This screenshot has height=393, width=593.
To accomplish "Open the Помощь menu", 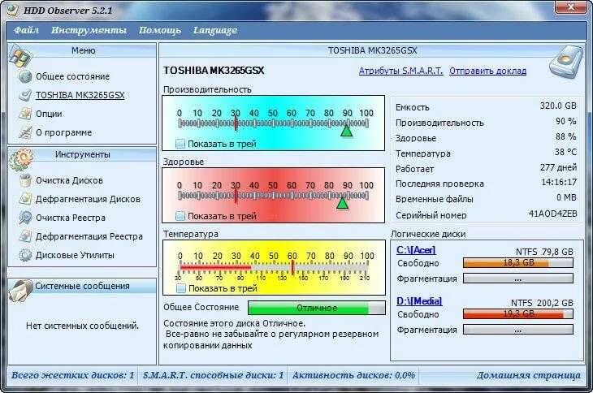I will pos(159,30).
